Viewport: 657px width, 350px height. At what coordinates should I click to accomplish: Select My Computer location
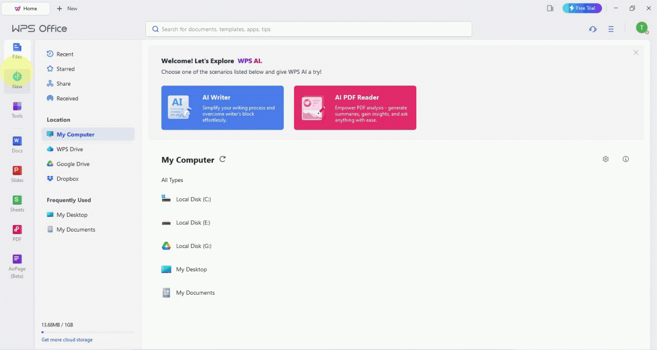click(88, 134)
